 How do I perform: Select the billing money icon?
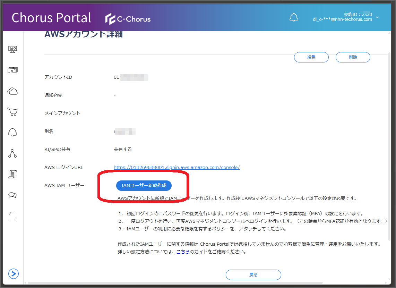(12, 70)
